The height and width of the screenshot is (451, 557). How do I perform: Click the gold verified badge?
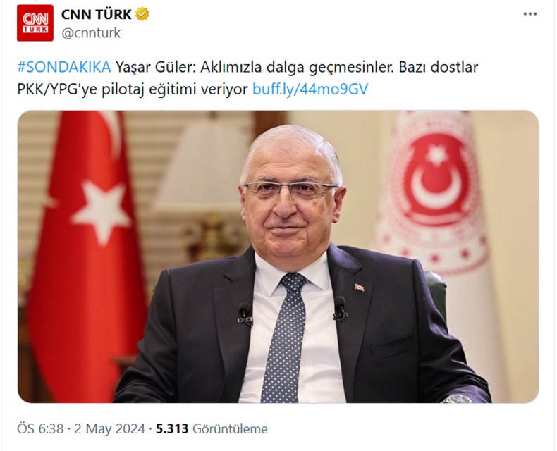(142, 15)
